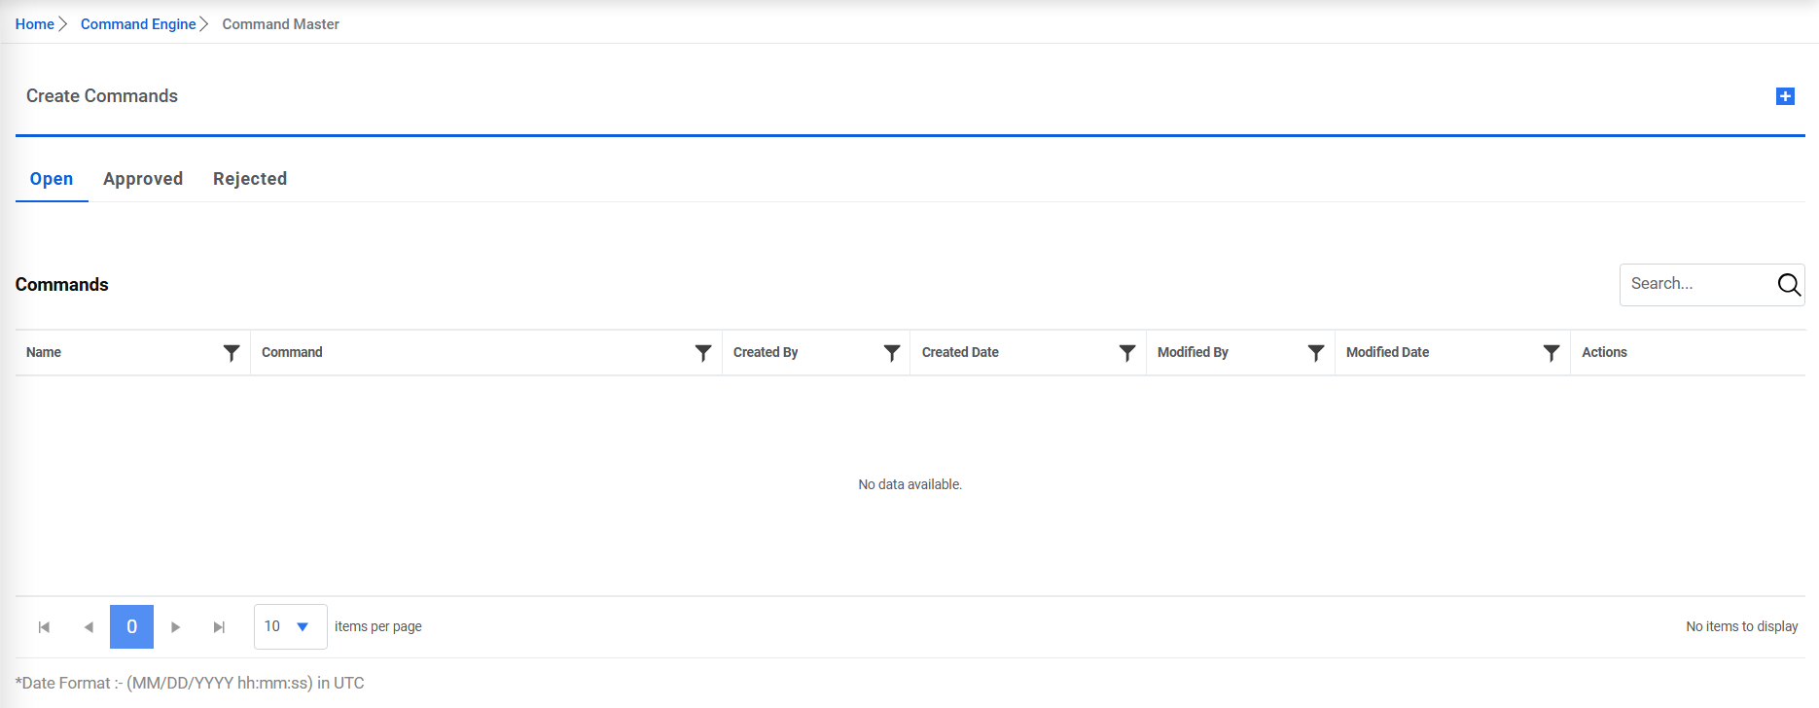Expand the items per page dropdown
The height and width of the screenshot is (708, 1819).
point(302,627)
